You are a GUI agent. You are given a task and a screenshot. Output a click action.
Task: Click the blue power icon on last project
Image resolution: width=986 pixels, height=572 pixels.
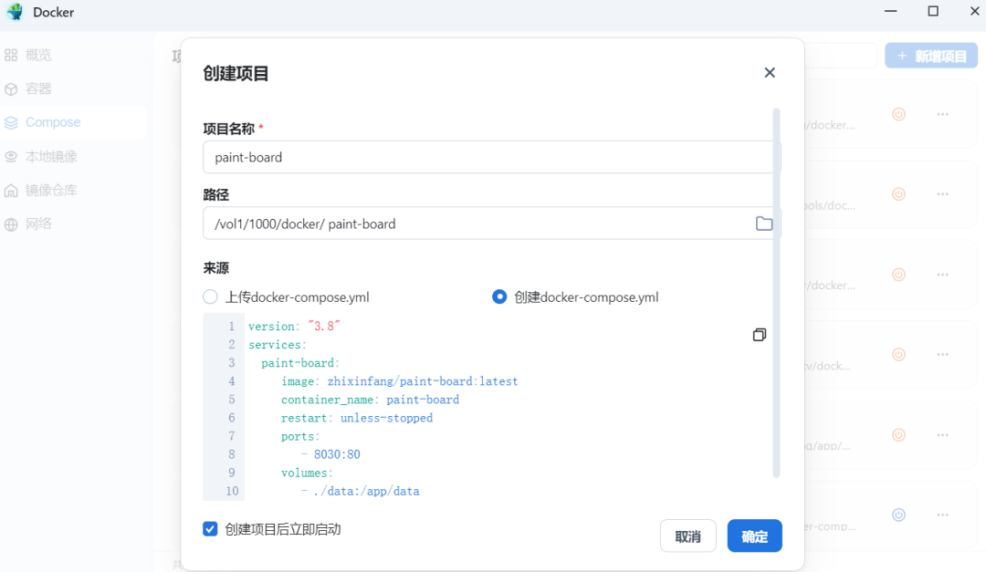point(898,515)
